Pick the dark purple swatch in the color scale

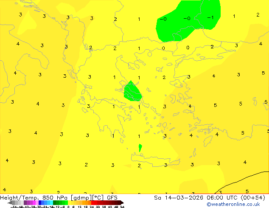click(25, 202)
